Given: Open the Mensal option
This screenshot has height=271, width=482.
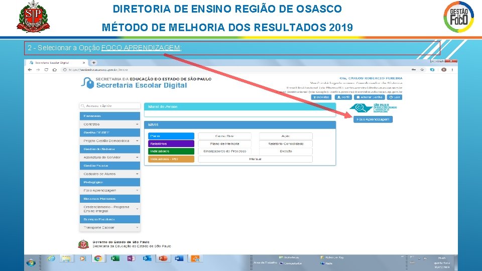Looking at the screenshot, I should tap(255, 159).
